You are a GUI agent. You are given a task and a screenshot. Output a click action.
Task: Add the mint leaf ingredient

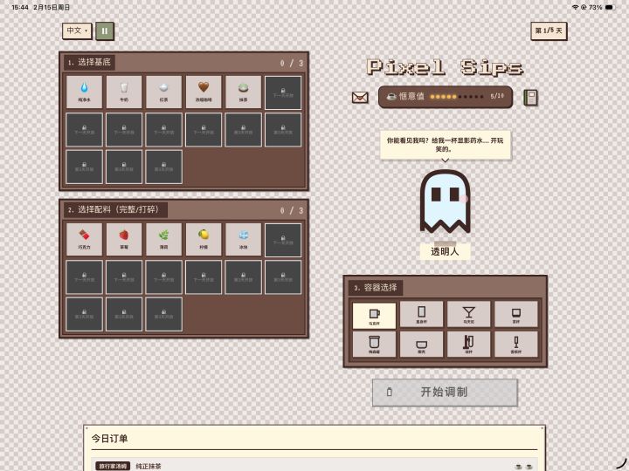point(163,240)
